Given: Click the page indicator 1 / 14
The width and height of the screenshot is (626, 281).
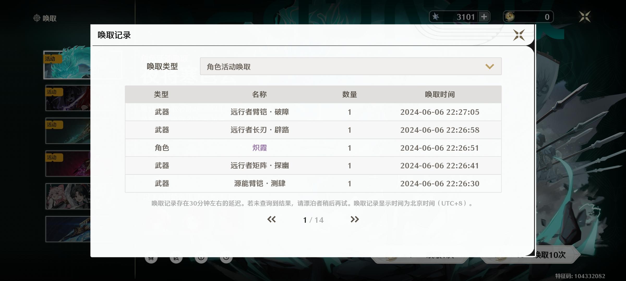Looking at the screenshot, I should pyautogui.click(x=313, y=220).
